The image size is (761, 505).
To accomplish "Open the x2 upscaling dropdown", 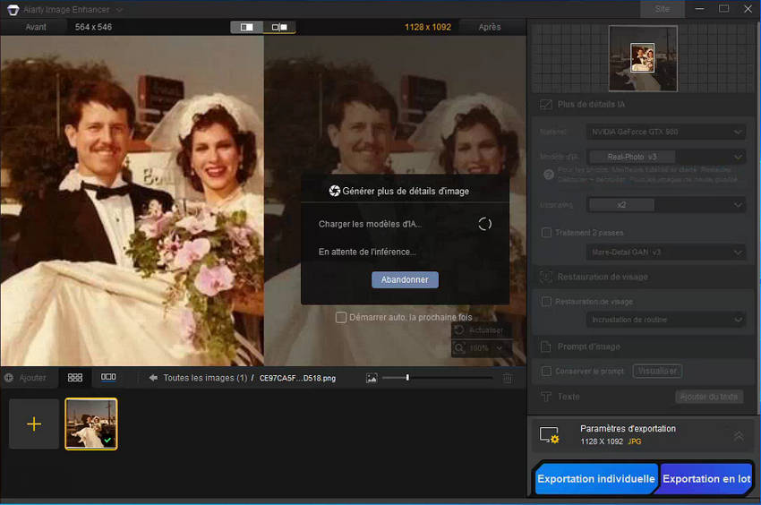I will (x=666, y=205).
